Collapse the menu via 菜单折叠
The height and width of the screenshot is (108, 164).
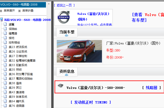(28, 11)
